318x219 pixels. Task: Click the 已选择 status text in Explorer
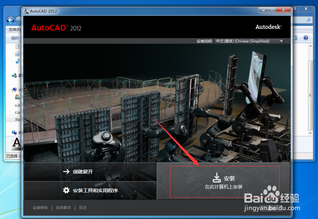(13, 156)
